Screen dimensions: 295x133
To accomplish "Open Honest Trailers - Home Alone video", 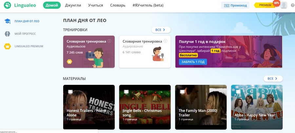I will point(89,106).
